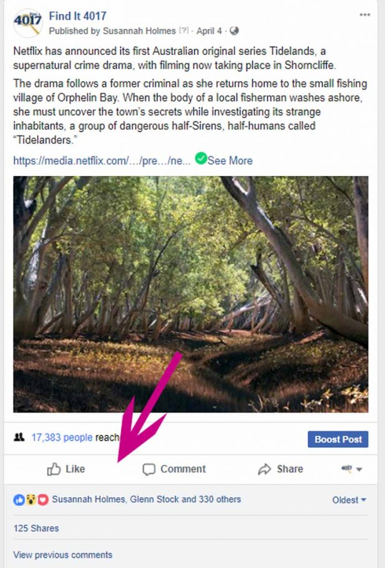Click the globe privacy icon
This screenshot has height=568, width=385.
pos(234,31)
